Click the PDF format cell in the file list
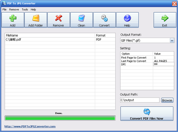This screenshot has height=132, width=178. (105, 39)
